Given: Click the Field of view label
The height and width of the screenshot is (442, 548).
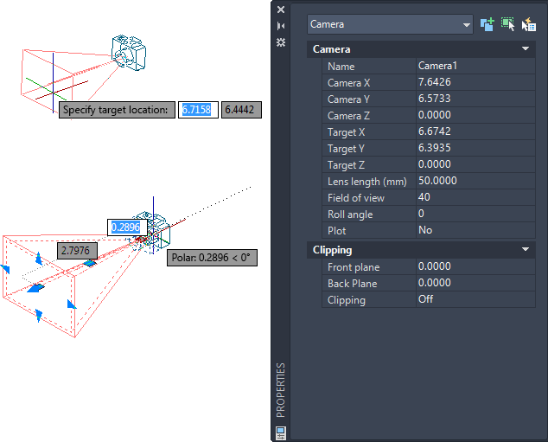Looking at the screenshot, I should tap(356, 198).
